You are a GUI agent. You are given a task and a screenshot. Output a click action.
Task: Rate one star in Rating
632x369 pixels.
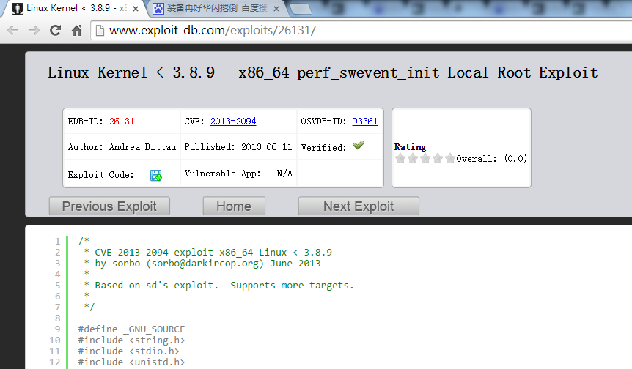pyautogui.click(x=400, y=158)
